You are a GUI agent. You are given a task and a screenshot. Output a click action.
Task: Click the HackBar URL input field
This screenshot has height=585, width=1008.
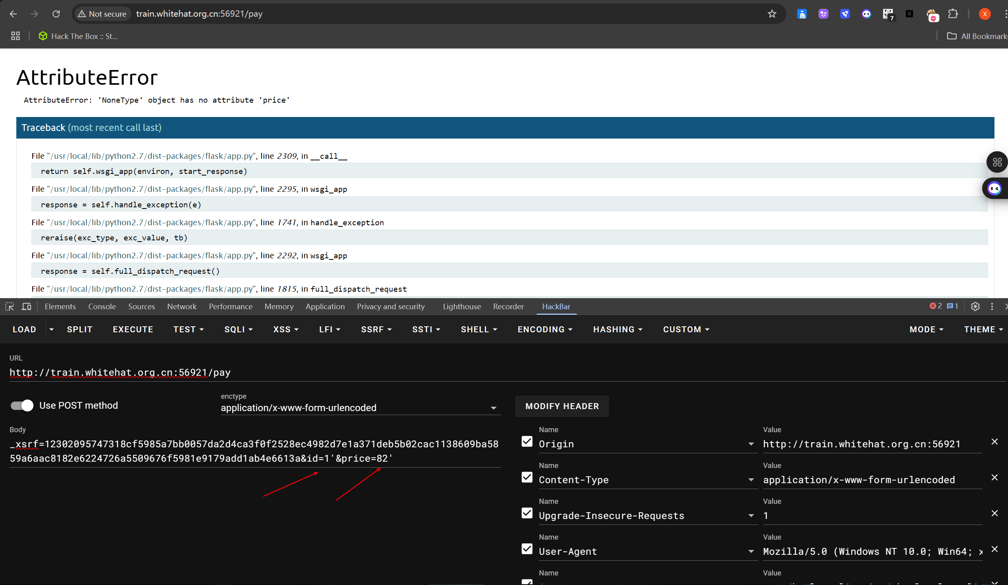click(507, 372)
